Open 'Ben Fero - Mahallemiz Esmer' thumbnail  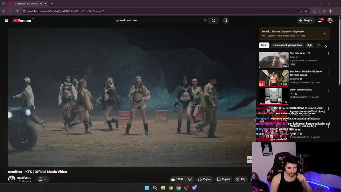[x=274, y=78]
